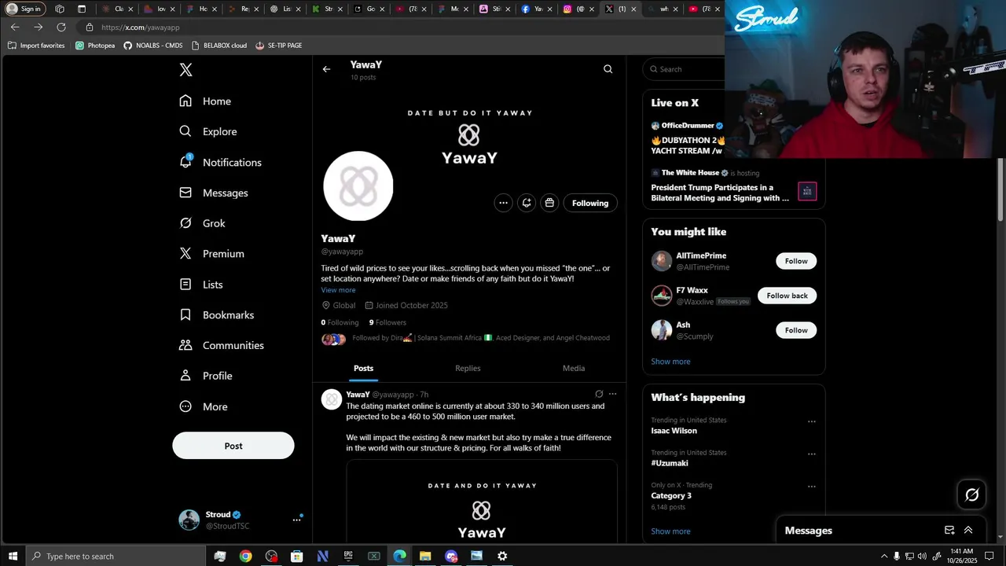Image resolution: width=1006 pixels, height=566 pixels.
Task: Follow back F7 Waxx
Action: pos(787,296)
